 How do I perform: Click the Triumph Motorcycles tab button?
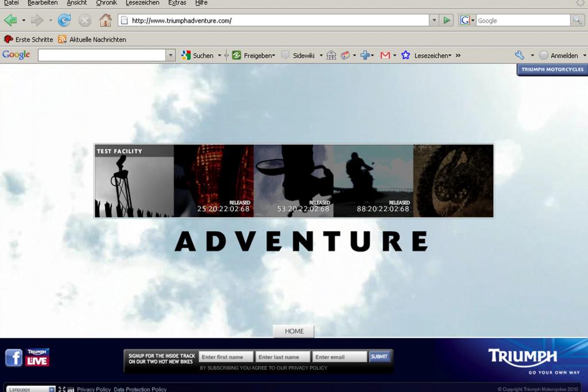click(552, 70)
